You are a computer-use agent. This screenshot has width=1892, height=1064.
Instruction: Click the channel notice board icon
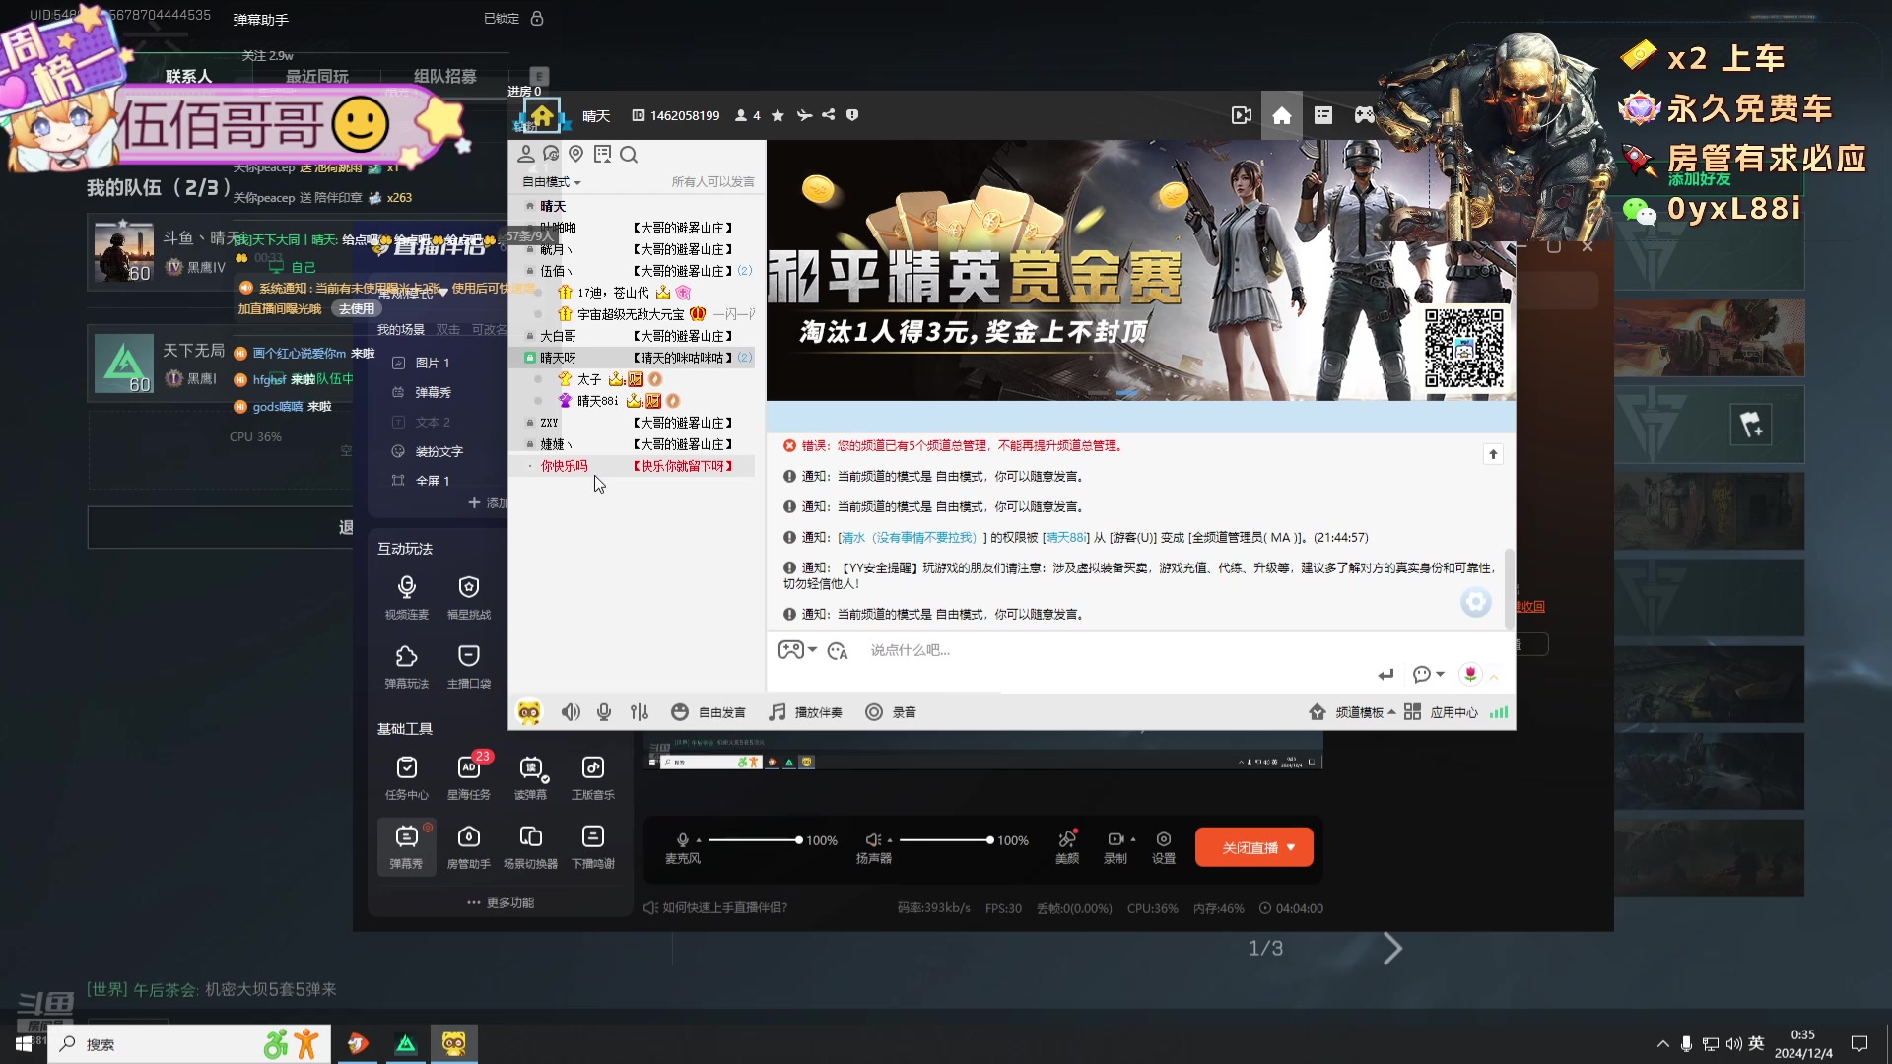pos(602,154)
